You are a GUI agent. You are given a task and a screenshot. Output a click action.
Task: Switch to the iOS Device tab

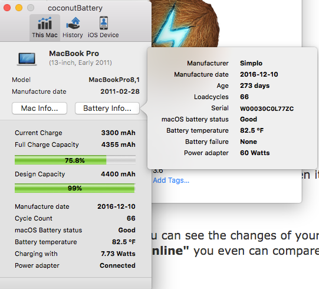tap(103, 28)
